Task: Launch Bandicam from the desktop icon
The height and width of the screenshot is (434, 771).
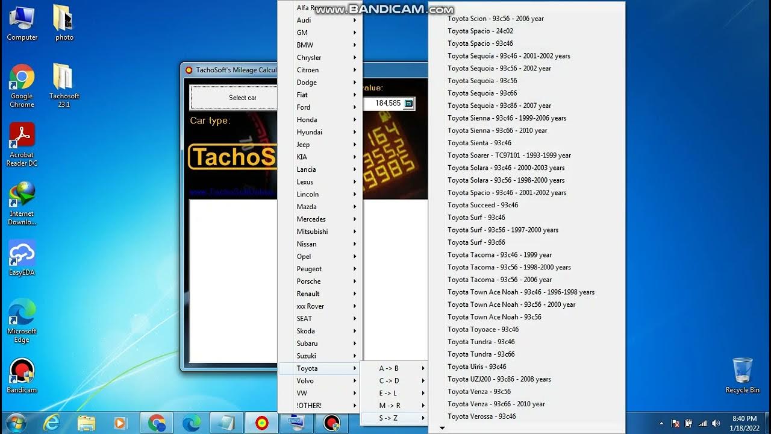Action: (x=22, y=376)
